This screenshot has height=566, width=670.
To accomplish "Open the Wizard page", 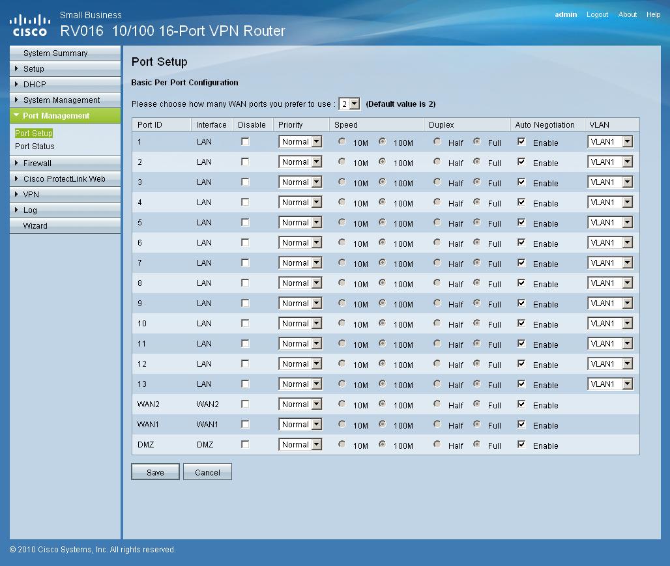I will (x=65, y=226).
